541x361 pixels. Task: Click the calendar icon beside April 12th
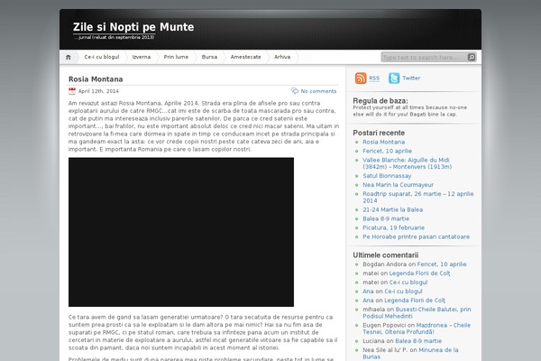pyautogui.click(x=72, y=91)
